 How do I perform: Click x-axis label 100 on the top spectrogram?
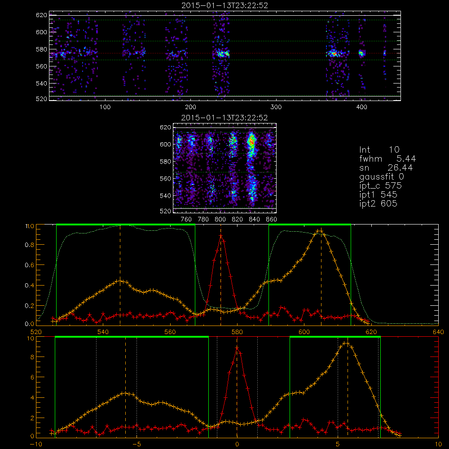pyautogui.click(x=105, y=107)
